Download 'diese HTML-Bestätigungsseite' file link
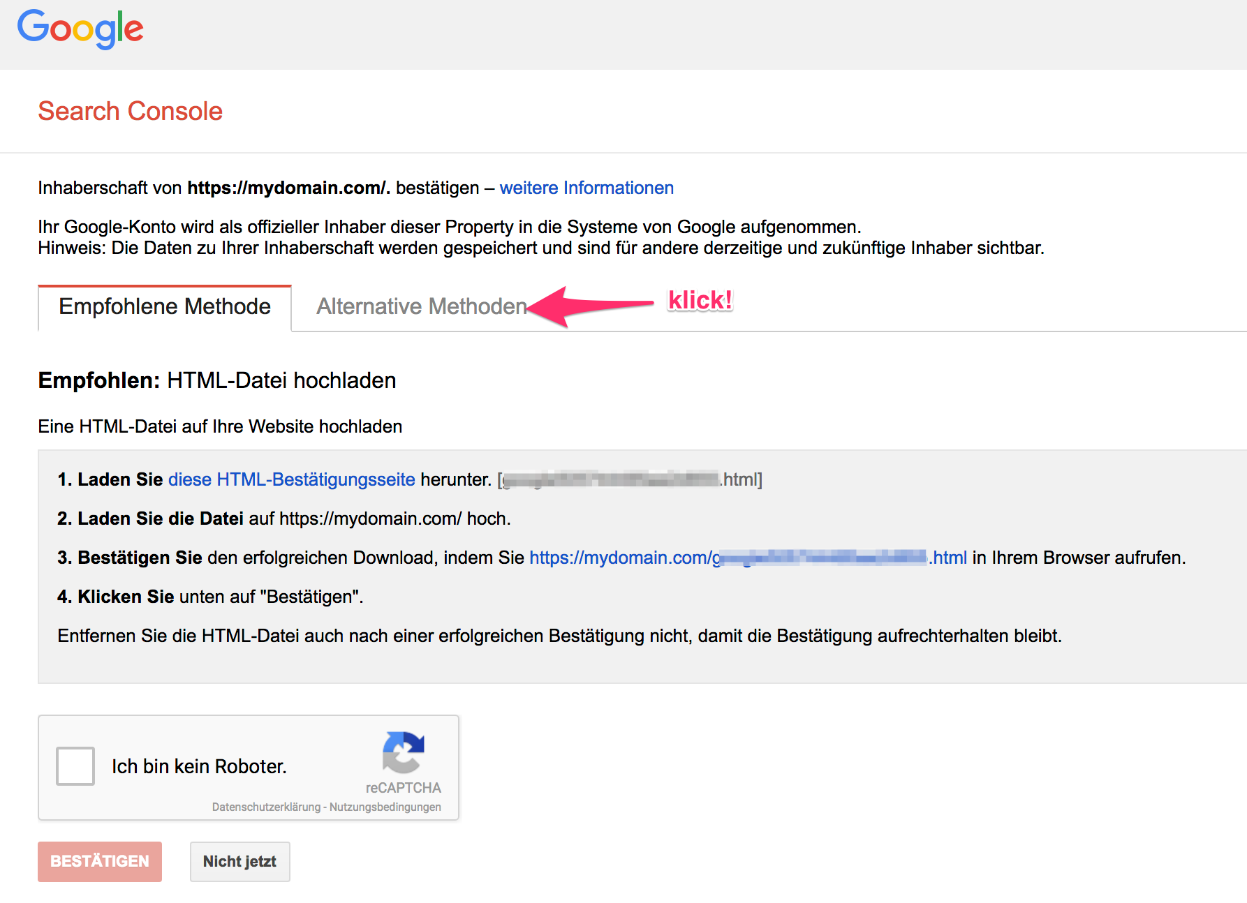The width and height of the screenshot is (1247, 903). (x=291, y=479)
